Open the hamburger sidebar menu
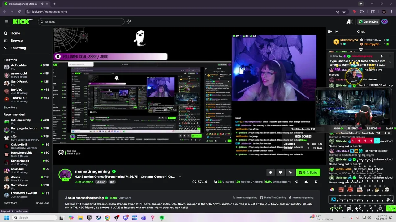 point(6,22)
